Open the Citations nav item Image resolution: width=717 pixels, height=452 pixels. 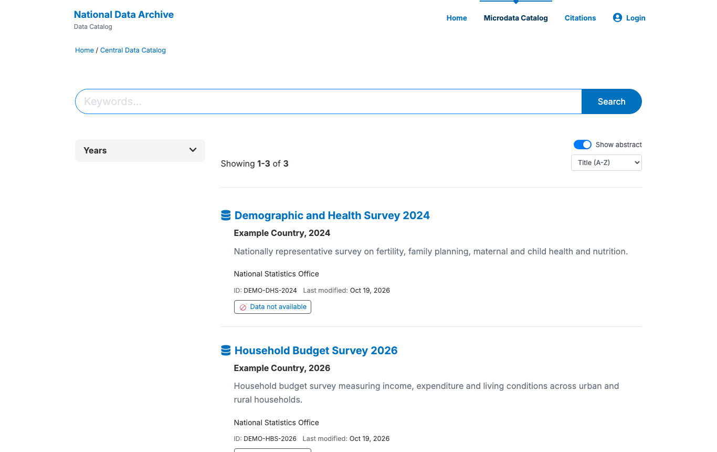pyautogui.click(x=580, y=18)
